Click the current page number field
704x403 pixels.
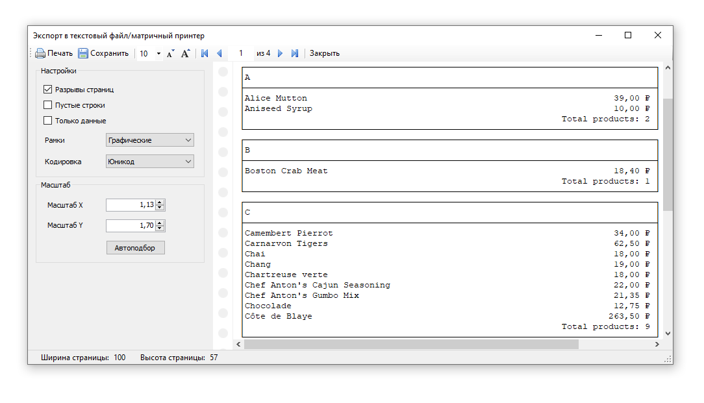point(241,53)
